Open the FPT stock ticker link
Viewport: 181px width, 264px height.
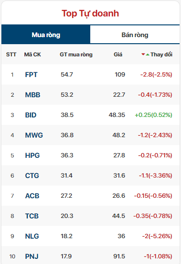(x=31, y=75)
